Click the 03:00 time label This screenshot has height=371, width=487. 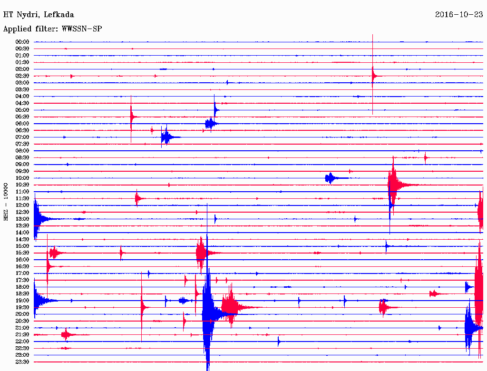(x=22, y=83)
